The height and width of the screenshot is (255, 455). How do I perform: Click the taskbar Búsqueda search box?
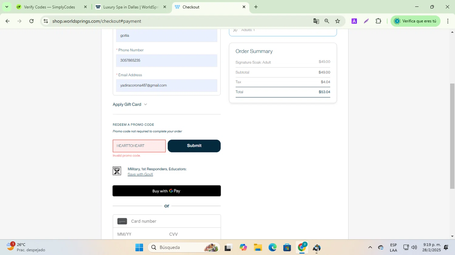(184, 247)
